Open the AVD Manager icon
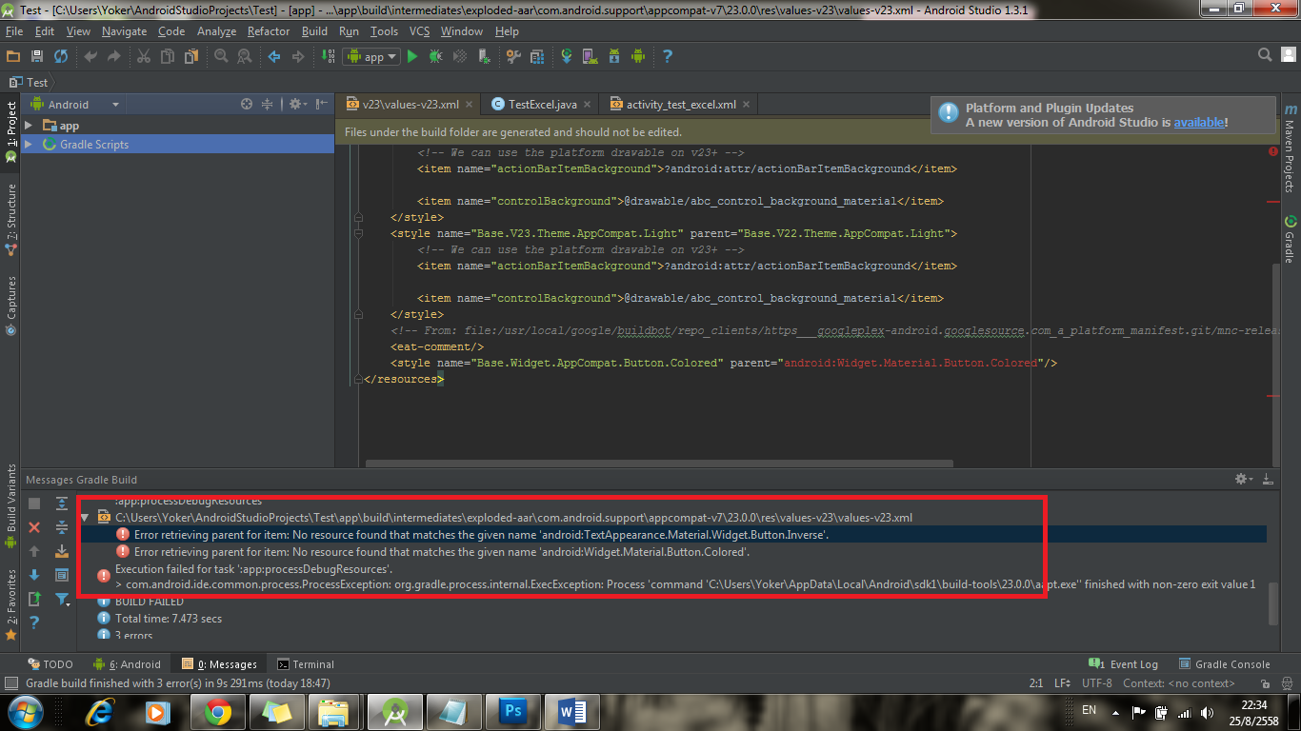Viewport: 1301px width, 731px height. coord(590,57)
